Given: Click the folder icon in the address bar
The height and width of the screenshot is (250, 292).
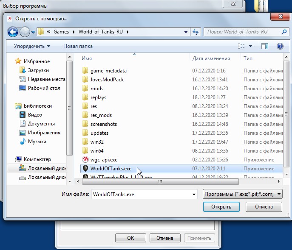Looking at the screenshot, I should pyautogui.click(x=41, y=32).
